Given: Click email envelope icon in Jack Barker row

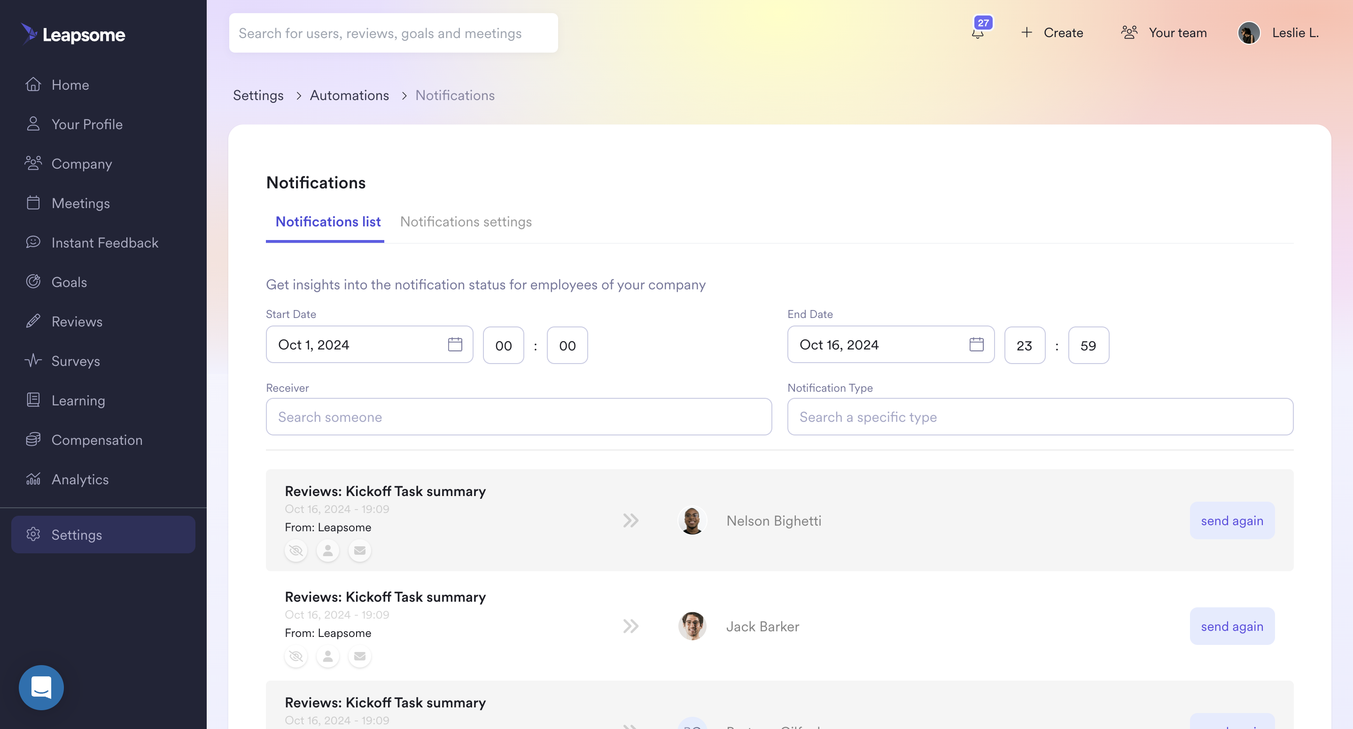Looking at the screenshot, I should [360, 656].
